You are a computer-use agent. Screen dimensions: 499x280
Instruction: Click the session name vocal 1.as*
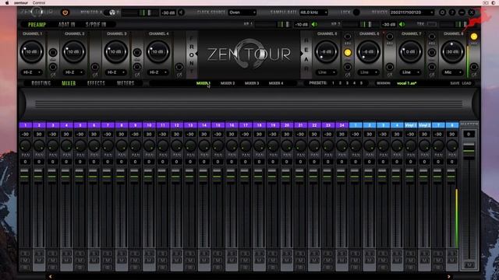(406, 83)
